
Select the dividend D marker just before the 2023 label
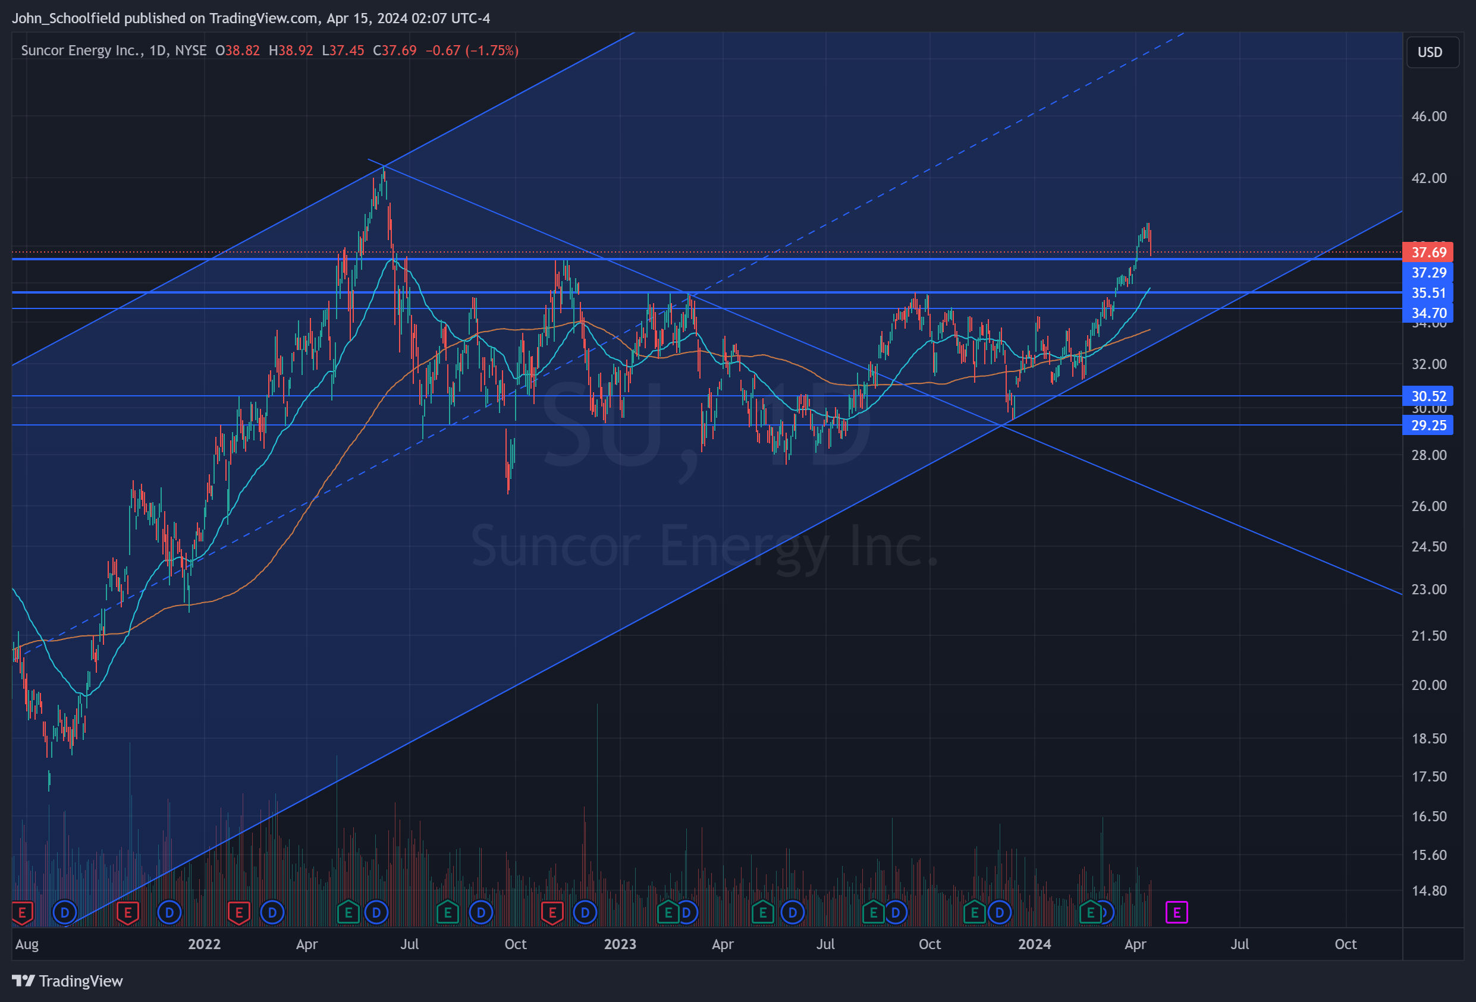tap(585, 913)
